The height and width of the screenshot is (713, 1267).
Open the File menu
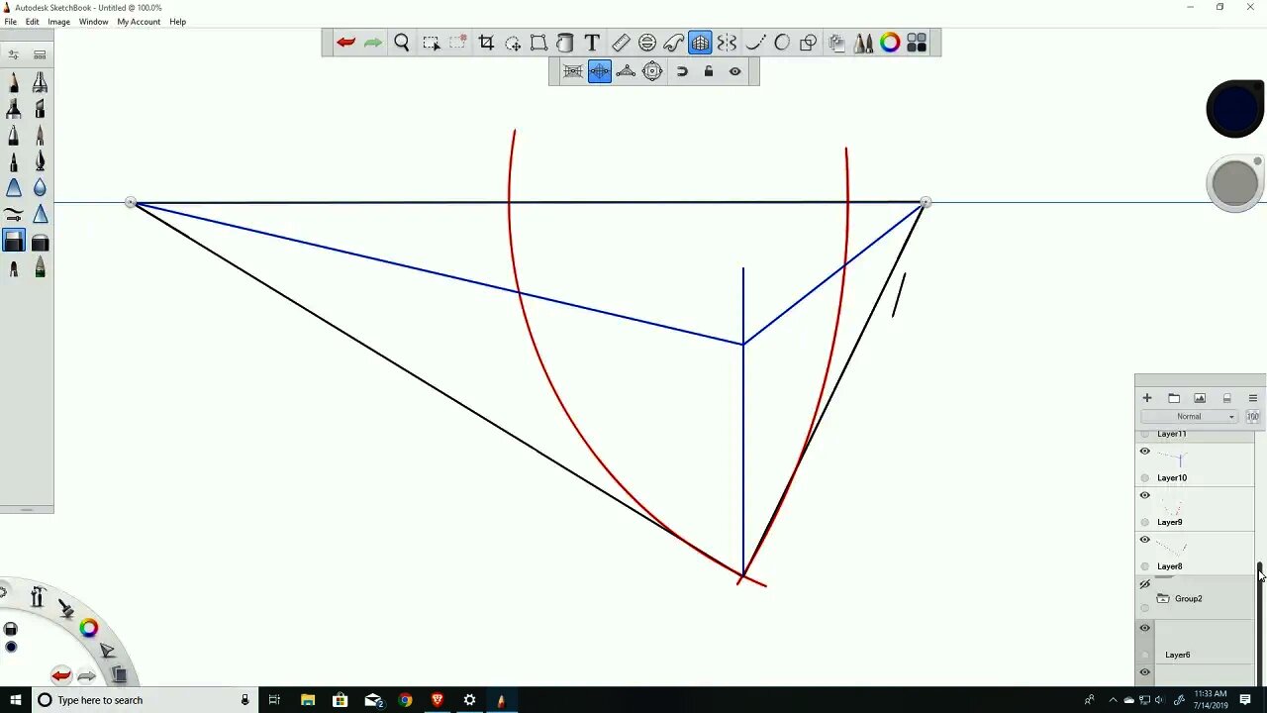[x=10, y=22]
